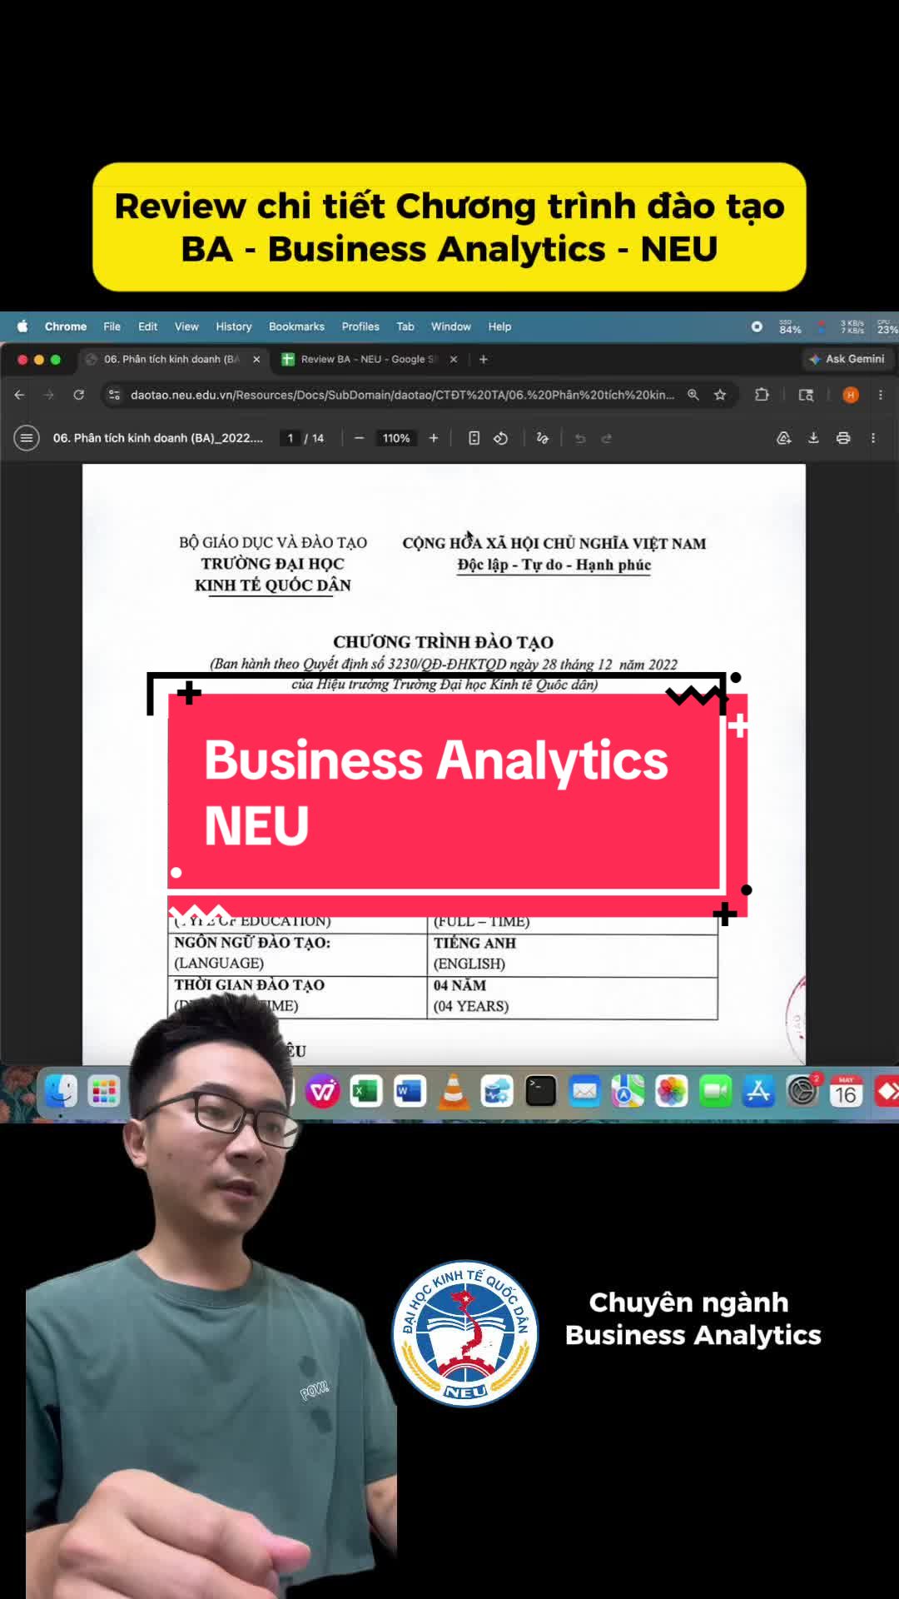Open Terminal from the Dock
899x1599 pixels.
[x=541, y=1090]
